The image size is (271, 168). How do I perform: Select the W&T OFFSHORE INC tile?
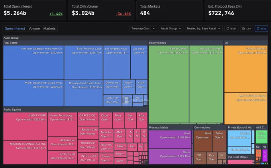[x=246, y=109]
